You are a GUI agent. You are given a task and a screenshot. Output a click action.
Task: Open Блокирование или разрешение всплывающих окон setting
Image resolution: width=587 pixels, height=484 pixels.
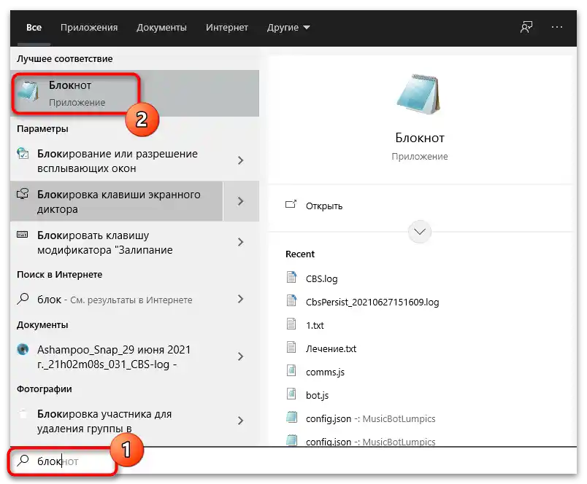click(116, 160)
